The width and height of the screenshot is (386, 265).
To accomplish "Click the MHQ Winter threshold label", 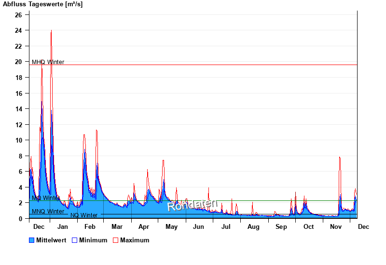I will [x=48, y=62].
